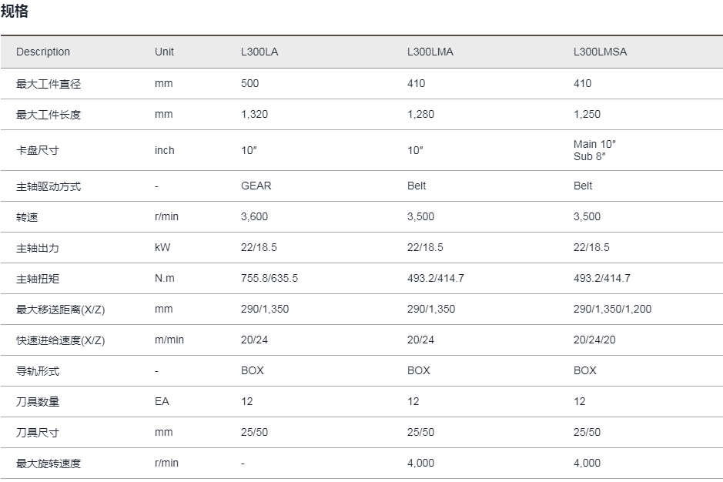
Task: Select the 刀具数量 row label
Action: click(x=38, y=402)
